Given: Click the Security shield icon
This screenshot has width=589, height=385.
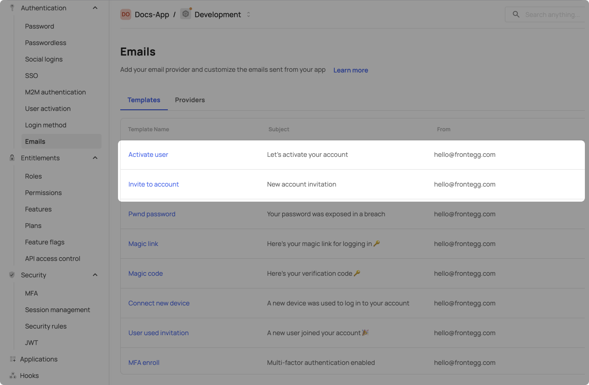Looking at the screenshot, I should (12, 275).
